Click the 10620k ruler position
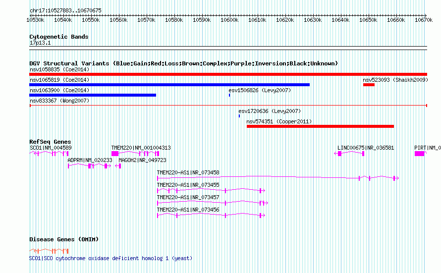This screenshot has height=273, width=441. pos(284,20)
